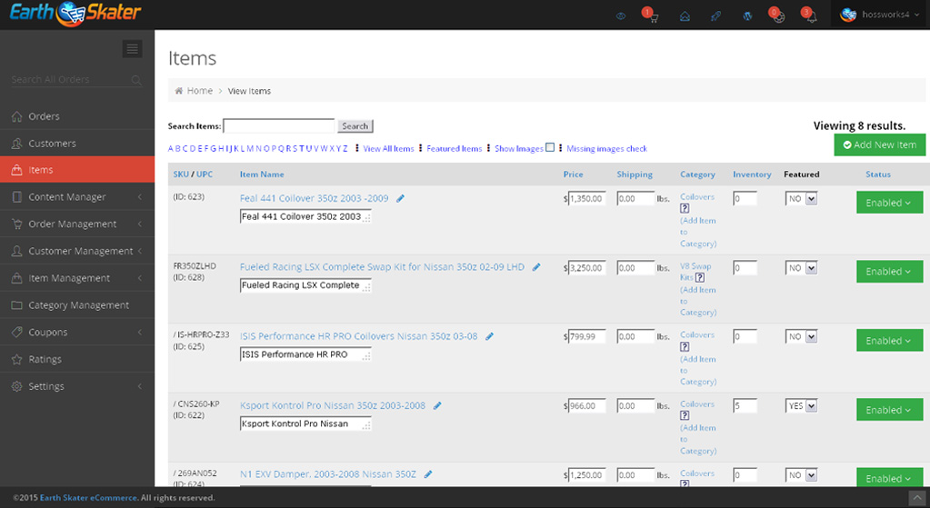This screenshot has width=930, height=508.
Task: Expand Coupons in sidebar
Action: (77, 333)
